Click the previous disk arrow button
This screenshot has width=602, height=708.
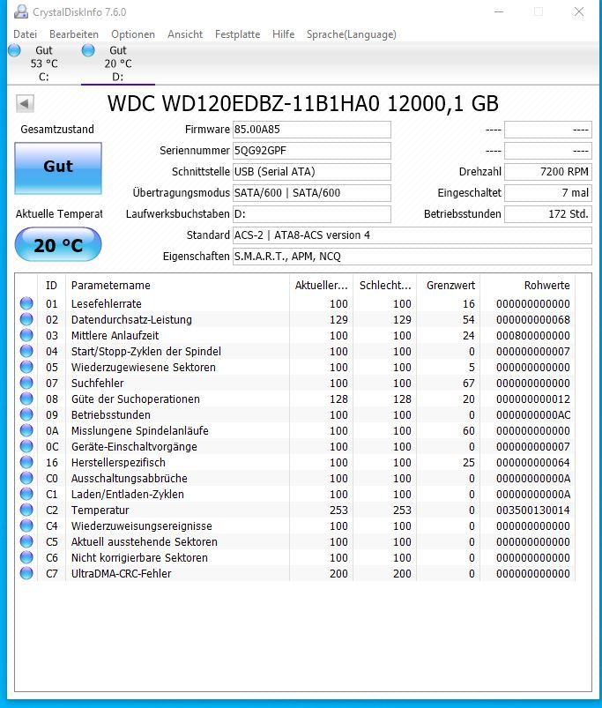(25, 104)
